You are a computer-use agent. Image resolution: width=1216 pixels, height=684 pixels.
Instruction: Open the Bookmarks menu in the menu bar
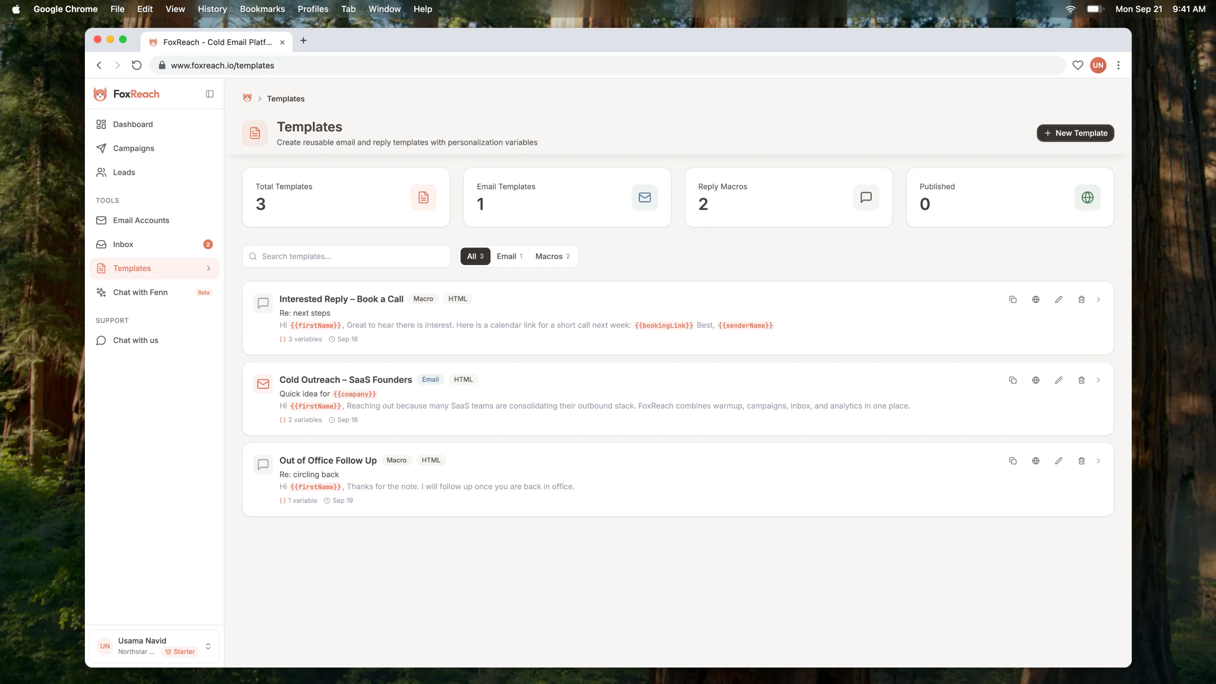click(263, 9)
